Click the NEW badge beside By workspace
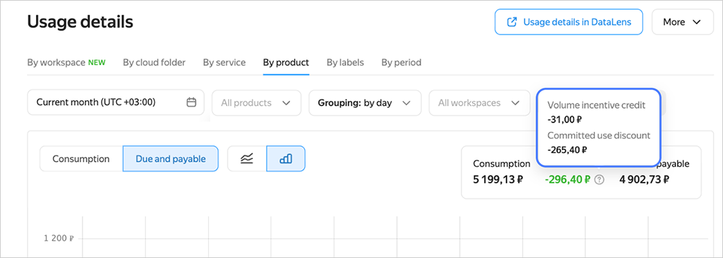Image resolution: width=723 pixels, height=258 pixels. (97, 62)
